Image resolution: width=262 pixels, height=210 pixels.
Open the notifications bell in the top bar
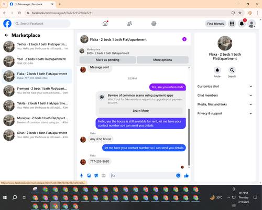click(242, 24)
